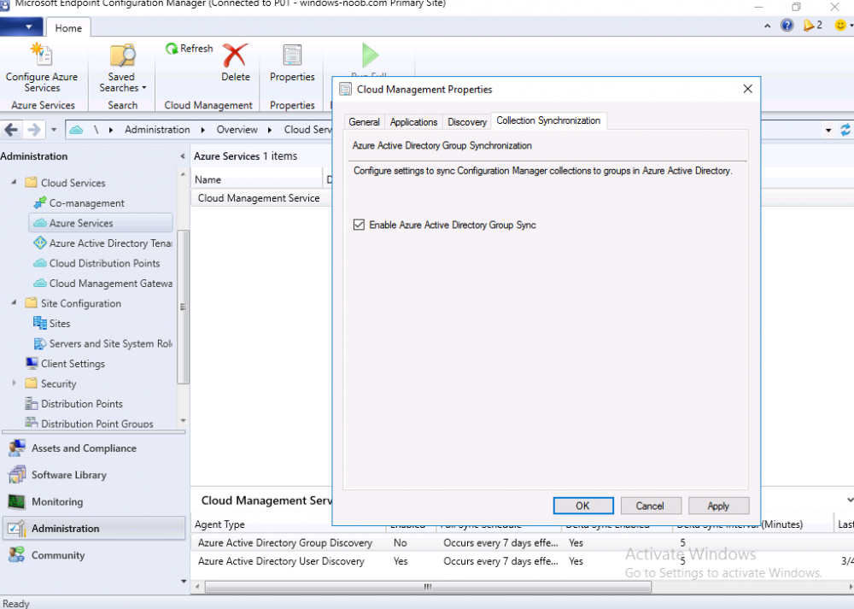Confirm dialog with OK button
Viewport: 854px width, 609px height.
(582, 506)
